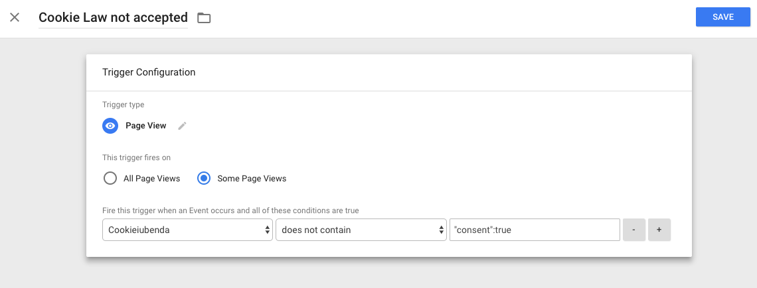Add a condition row with the plus button
The image size is (757, 288).
[x=659, y=230]
